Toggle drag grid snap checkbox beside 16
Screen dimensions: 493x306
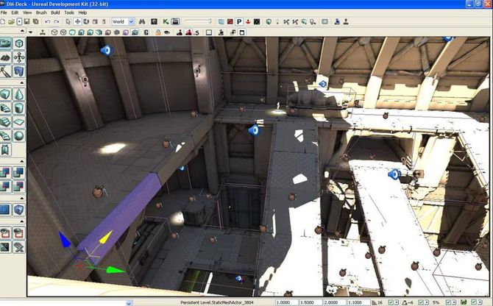pyautogui.click(x=391, y=302)
